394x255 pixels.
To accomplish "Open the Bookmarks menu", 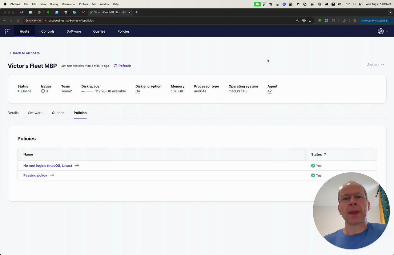I will tap(69, 4).
